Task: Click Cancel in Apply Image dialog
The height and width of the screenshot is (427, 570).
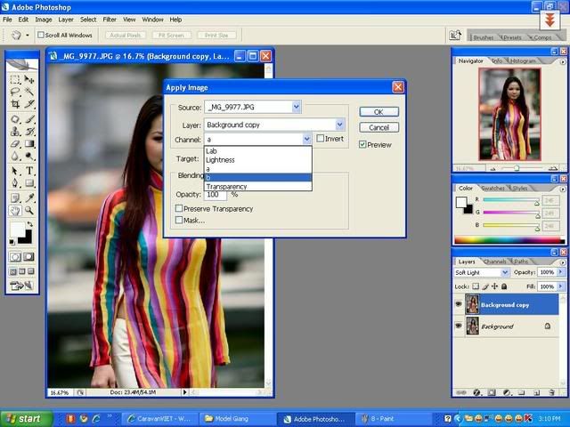Action: click(379, 127)
